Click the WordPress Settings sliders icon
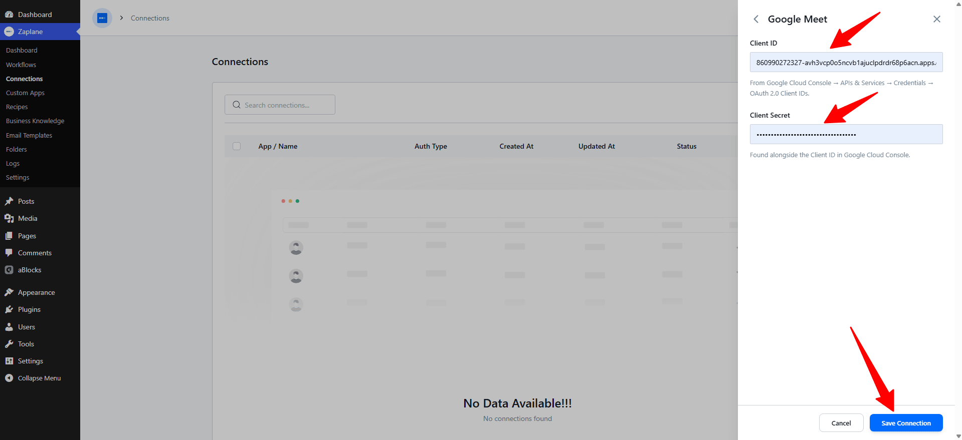The width and height of the screenshot is (962, 440). click(x=9, y=361)
